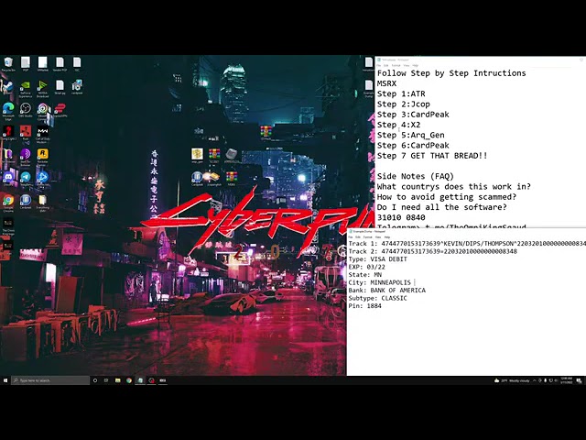Viewport: 586px width, 440px height.
Task: Click the 'Step 1:ATR' line
Action: (x=401, y=93)
